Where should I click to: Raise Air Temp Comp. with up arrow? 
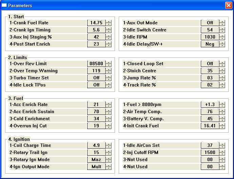[222, 110]
